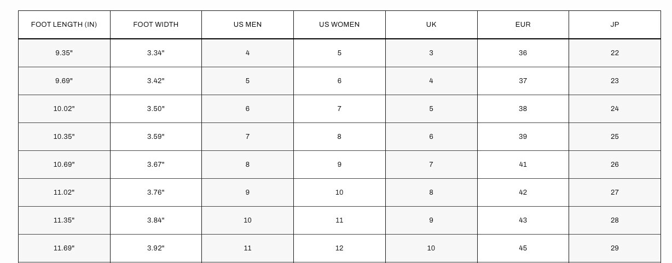This screenshot has width=672, height=263.
Task: Click the US MEN column header
Action: (x=247, y=25)
